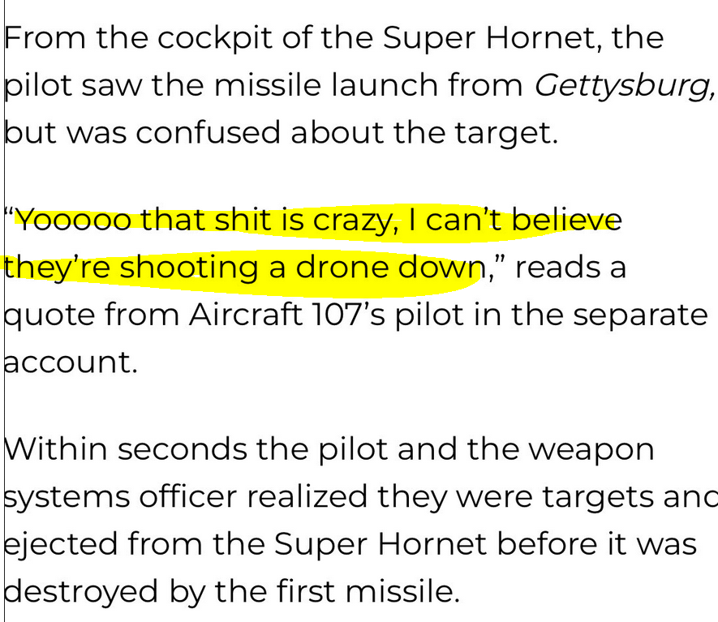The height and width of the screenshot is (622, 718).
Task: Click the highlighted word Yooooo
Action: click(x=72, y=220)
